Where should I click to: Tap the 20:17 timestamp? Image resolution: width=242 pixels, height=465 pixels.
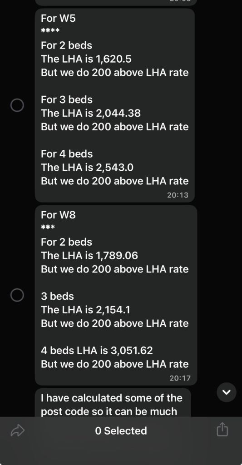[180, 378]
